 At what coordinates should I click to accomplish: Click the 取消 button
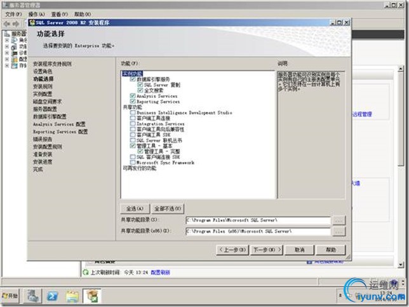[x=300, y=250]
